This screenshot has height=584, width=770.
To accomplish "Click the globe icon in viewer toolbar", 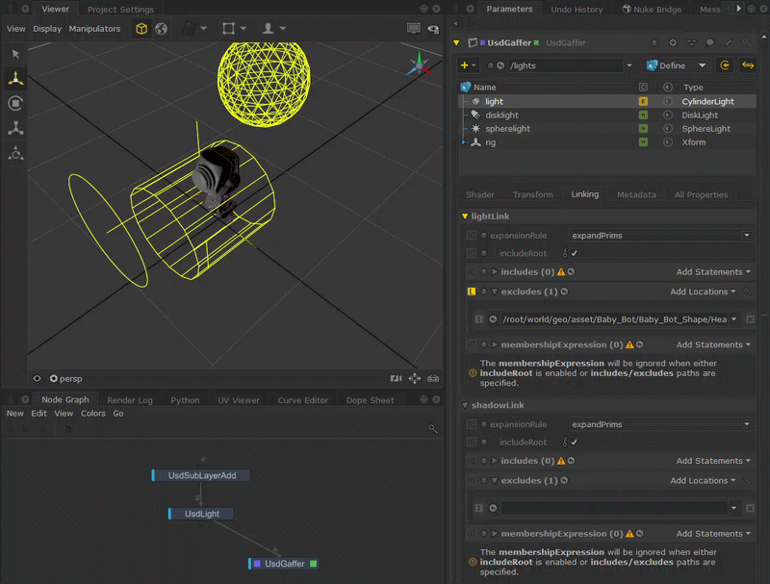I will tap(161, 29).
